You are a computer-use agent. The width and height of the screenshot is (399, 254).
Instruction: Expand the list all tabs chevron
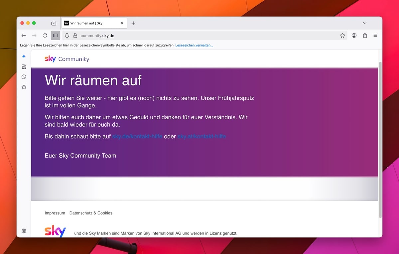(365, 23)
